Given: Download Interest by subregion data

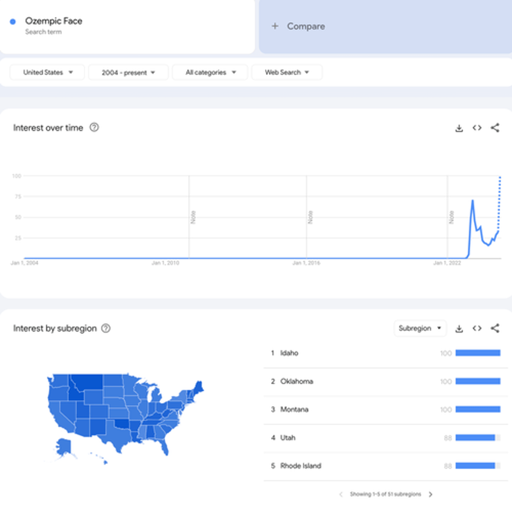Looking at the screenshot, I should [459, 328].
